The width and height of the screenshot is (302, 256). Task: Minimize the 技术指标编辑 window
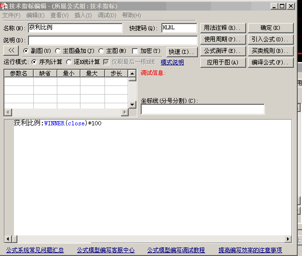tap(274, 6)
